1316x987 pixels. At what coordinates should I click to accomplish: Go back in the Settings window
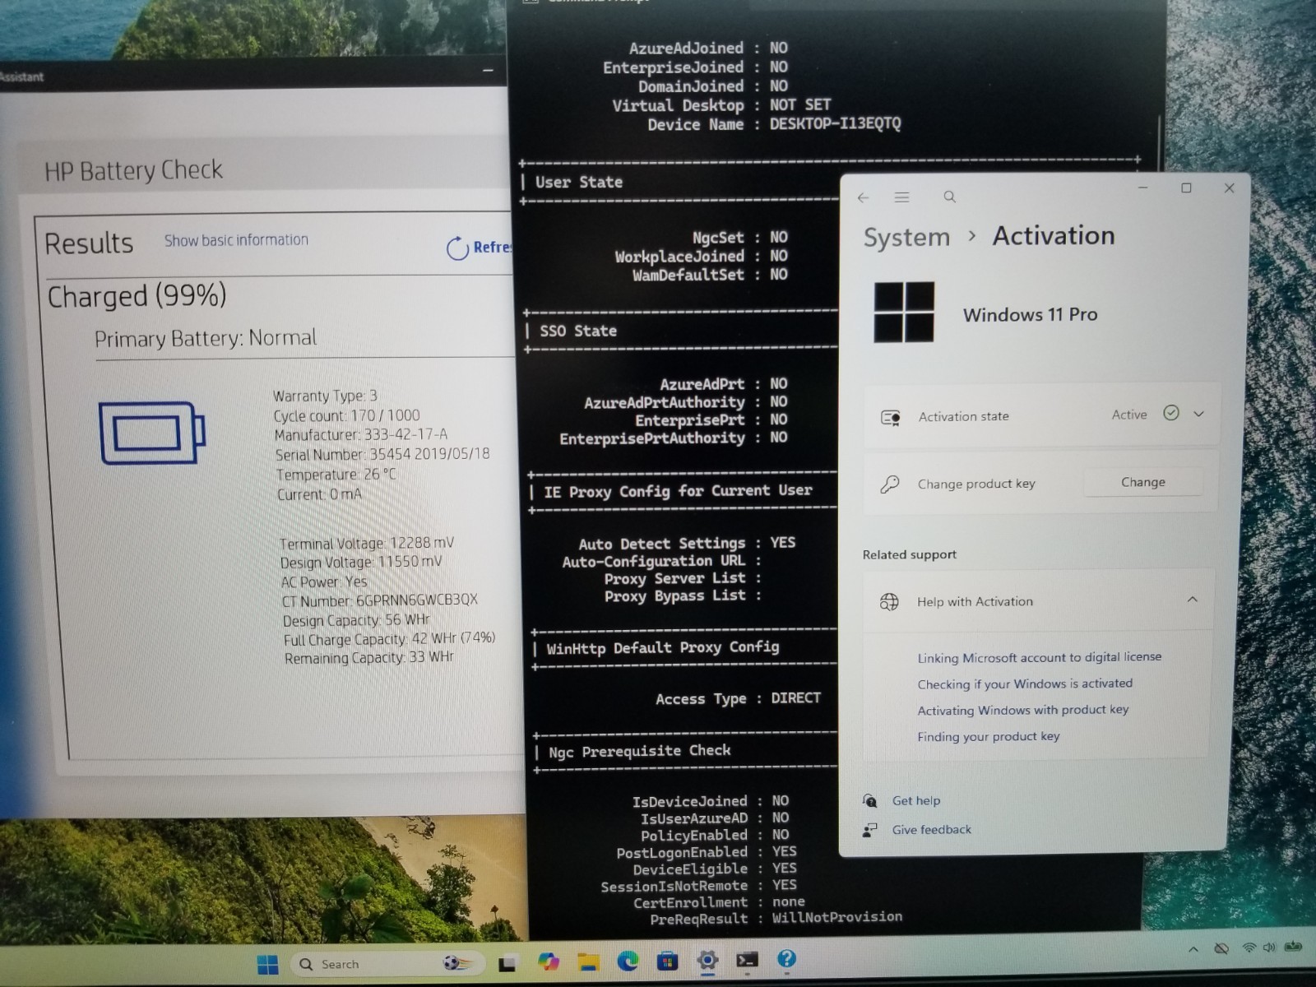pyautogui.click(x=863, y=197)
